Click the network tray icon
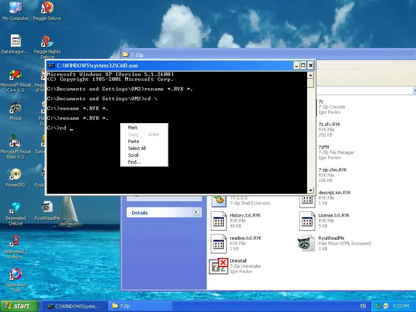416x312 pixels. click(378, 306)
